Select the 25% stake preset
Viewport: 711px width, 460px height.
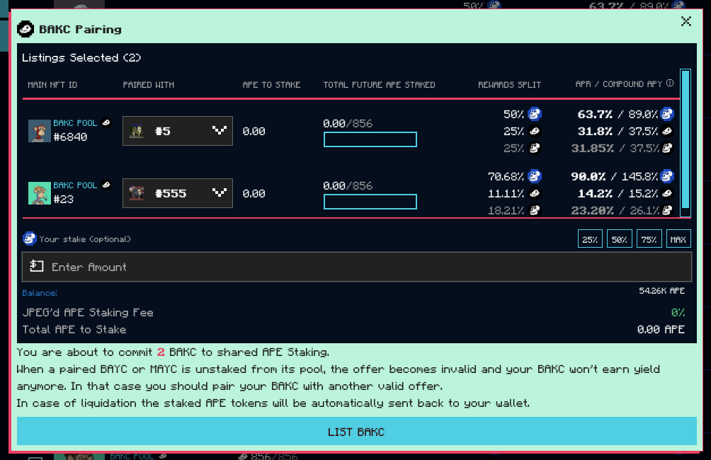(589, 239)
